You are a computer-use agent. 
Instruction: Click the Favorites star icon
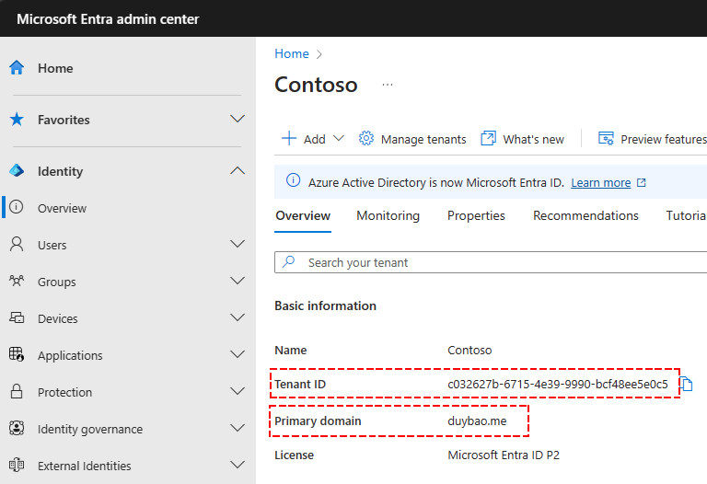[x=17, y=120]
